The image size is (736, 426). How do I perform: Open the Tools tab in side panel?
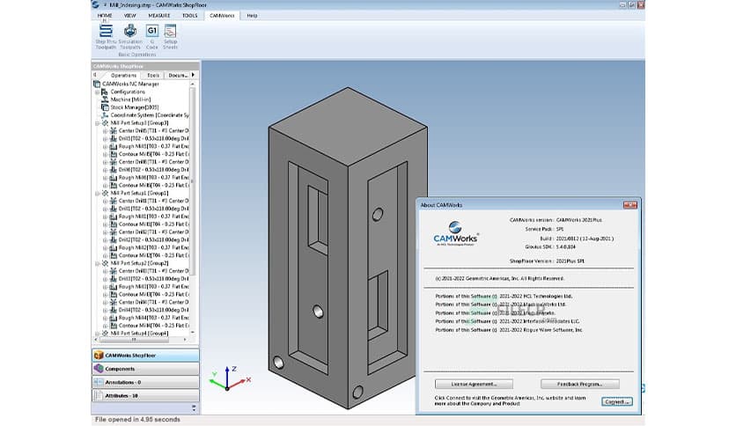coord(153,75)
